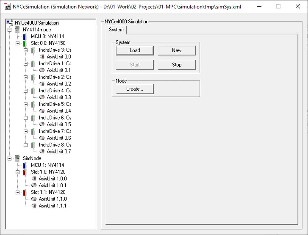Switch to the System tab
The height and width of the screenshot is (235, 308).
pos(116,30)
